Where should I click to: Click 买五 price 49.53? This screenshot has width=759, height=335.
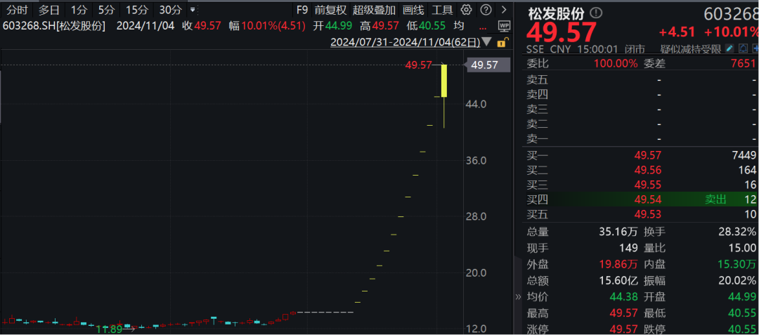pos(648,215)
